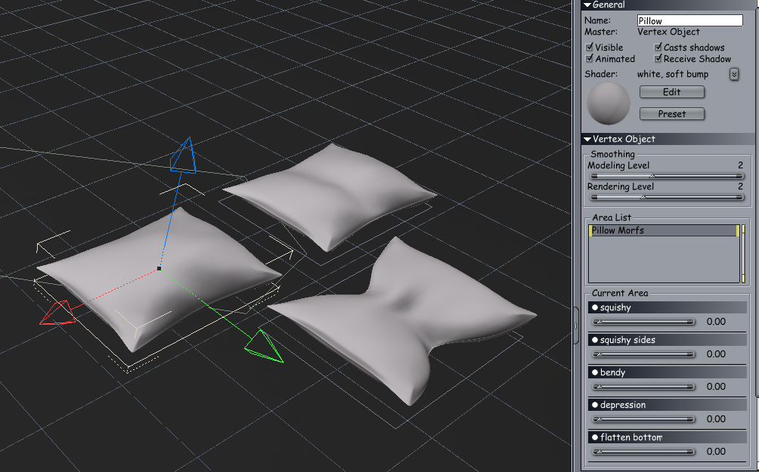The width and height of the screenshot is (759, 472).
Task: Select the upper right pillow object
Action: tap(330, 196)
